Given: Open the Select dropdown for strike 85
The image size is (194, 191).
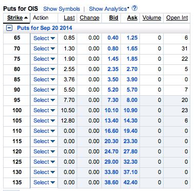Looking at the screenshot, I should tap(44, 79).
